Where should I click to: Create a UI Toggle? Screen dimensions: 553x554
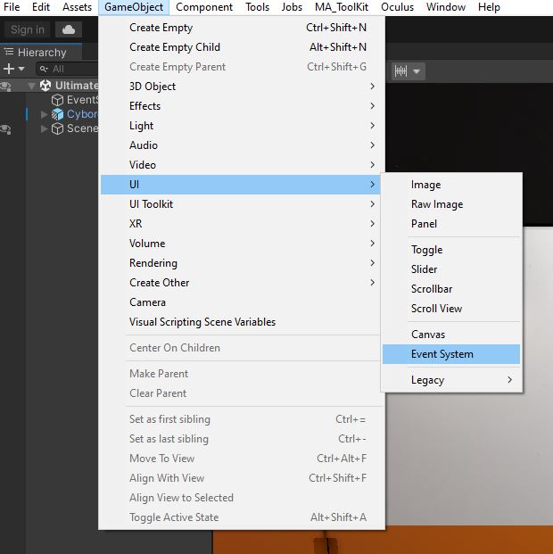pyautogui.click(x=451, y=250)
